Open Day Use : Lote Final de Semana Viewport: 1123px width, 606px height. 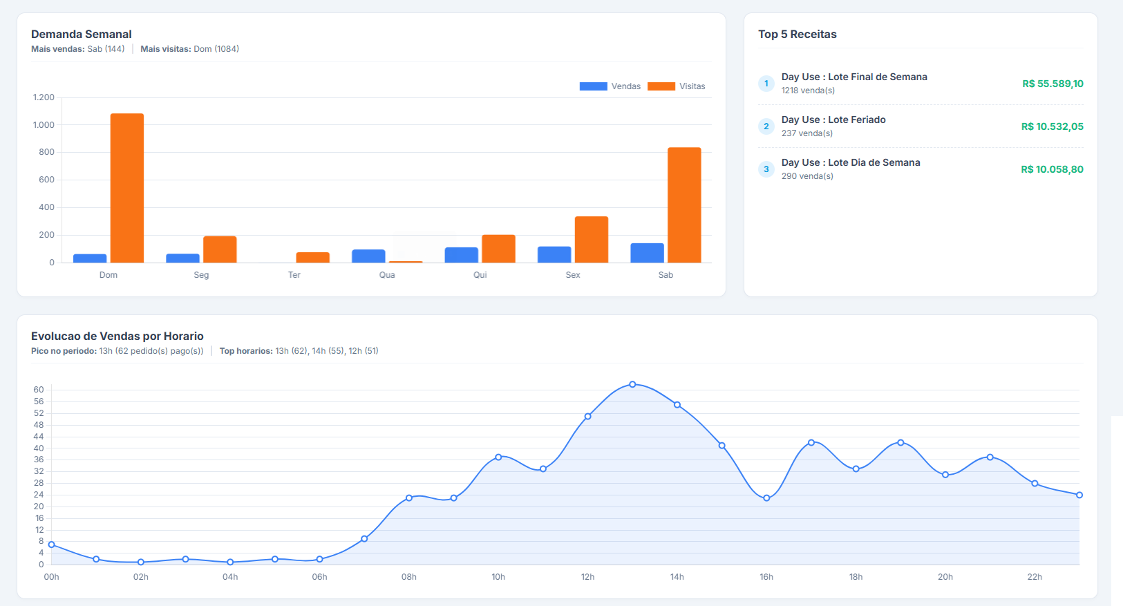pos(854,77)
